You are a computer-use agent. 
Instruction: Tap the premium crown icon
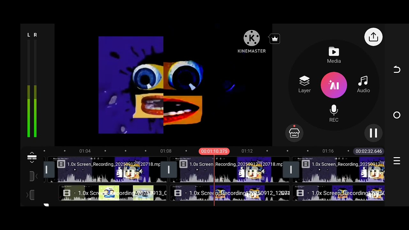coord(274,39)
